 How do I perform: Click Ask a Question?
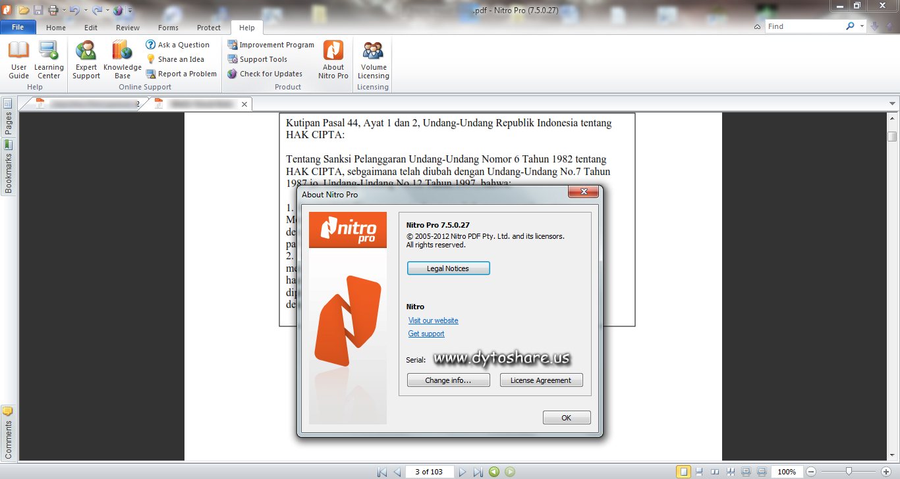178,45
